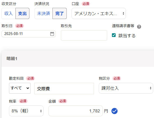Select 支出 as the transaction type
Screen dimensions: 154x118
[22, 13]
